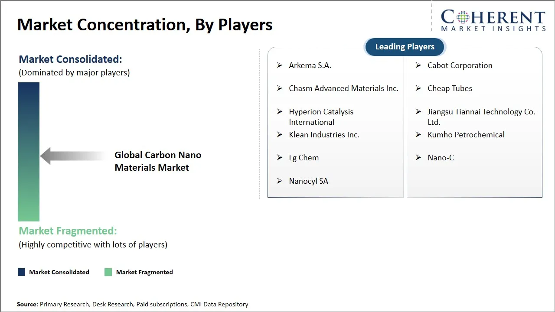Screen dimensions: 555x312
Task: Toggle the Market Consolidated legend entry
Action: 54,272
